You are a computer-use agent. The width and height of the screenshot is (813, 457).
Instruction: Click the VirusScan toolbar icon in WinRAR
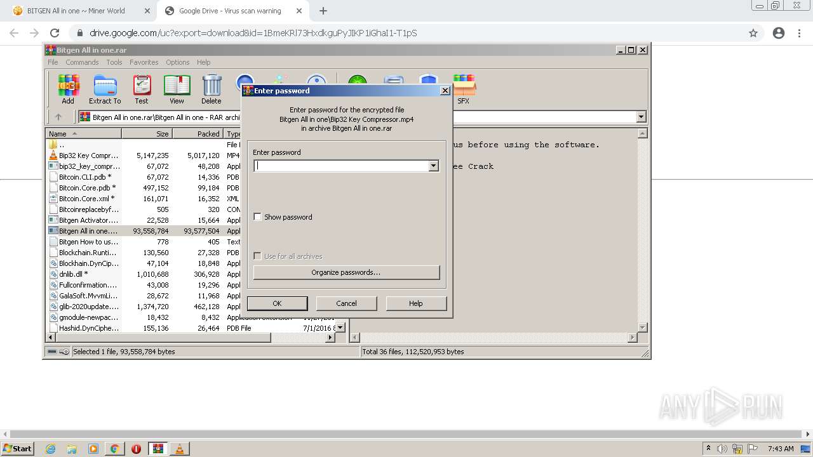pyautogui.click(x=358, y=79)
